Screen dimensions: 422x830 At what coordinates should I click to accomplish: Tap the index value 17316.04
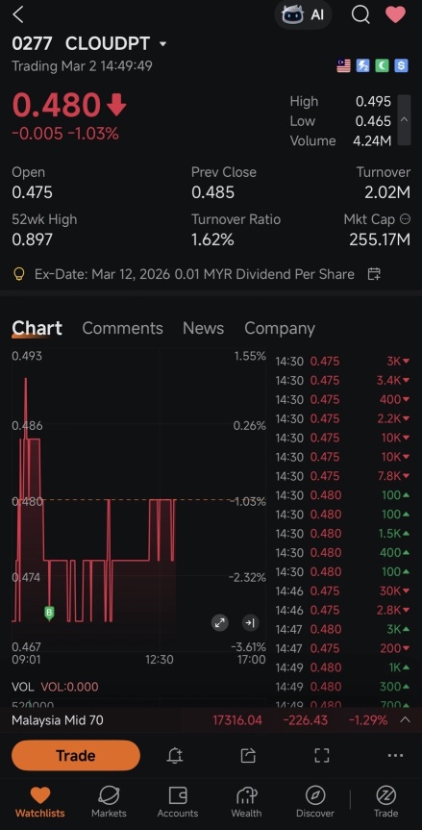coord(237,720)
